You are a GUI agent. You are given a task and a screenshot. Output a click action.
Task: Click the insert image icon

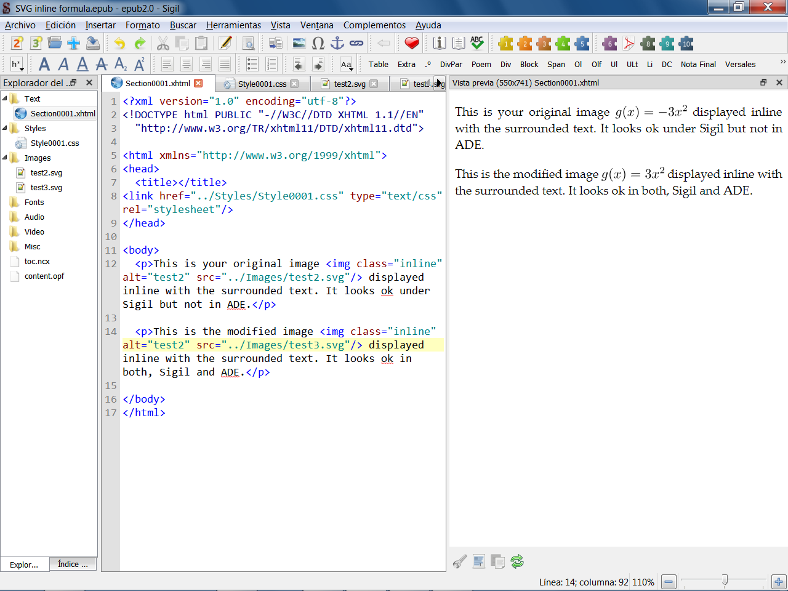pos(299,43)
